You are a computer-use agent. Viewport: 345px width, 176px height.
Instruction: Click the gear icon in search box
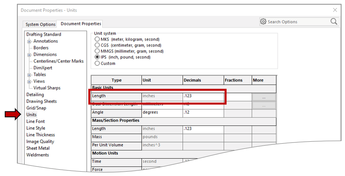263,22
